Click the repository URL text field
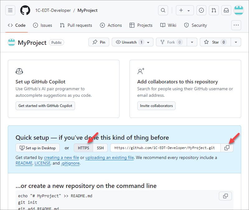This screenshot has width=249, height=210. click(165, 148)
